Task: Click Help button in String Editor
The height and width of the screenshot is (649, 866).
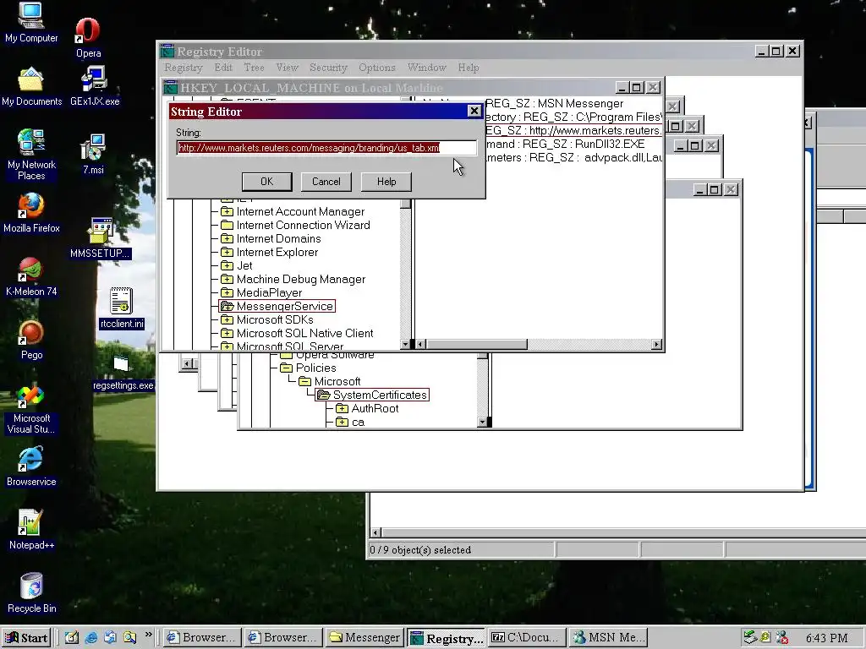Action: tap(386, 182)
